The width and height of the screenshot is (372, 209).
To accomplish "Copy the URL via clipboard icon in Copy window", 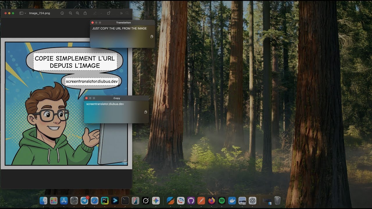I will pos(146,112).
